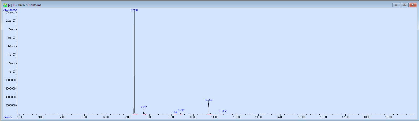Select the peak labeled 7.731

click(x=144, y=107)
